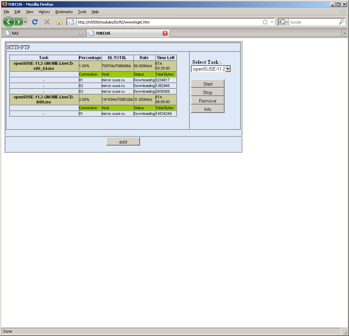Click the Time Left column header

[x=165, y=58]
